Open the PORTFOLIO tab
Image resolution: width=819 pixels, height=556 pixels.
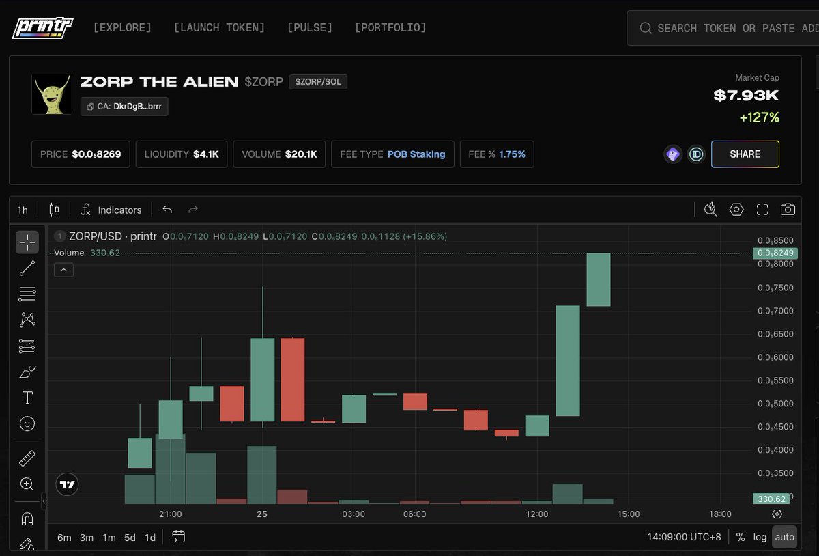(x=390, y=27)
